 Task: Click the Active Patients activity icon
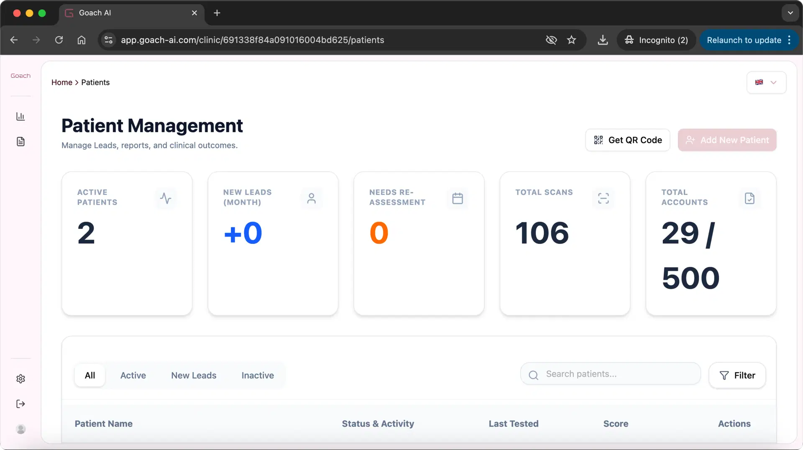166,198
